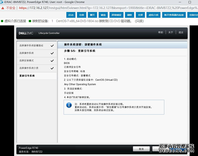Click the 屏幕捕捉 screen capture button
Image resolution: width=198 pixels, height=156 pixels.
[x=116, y=15]
